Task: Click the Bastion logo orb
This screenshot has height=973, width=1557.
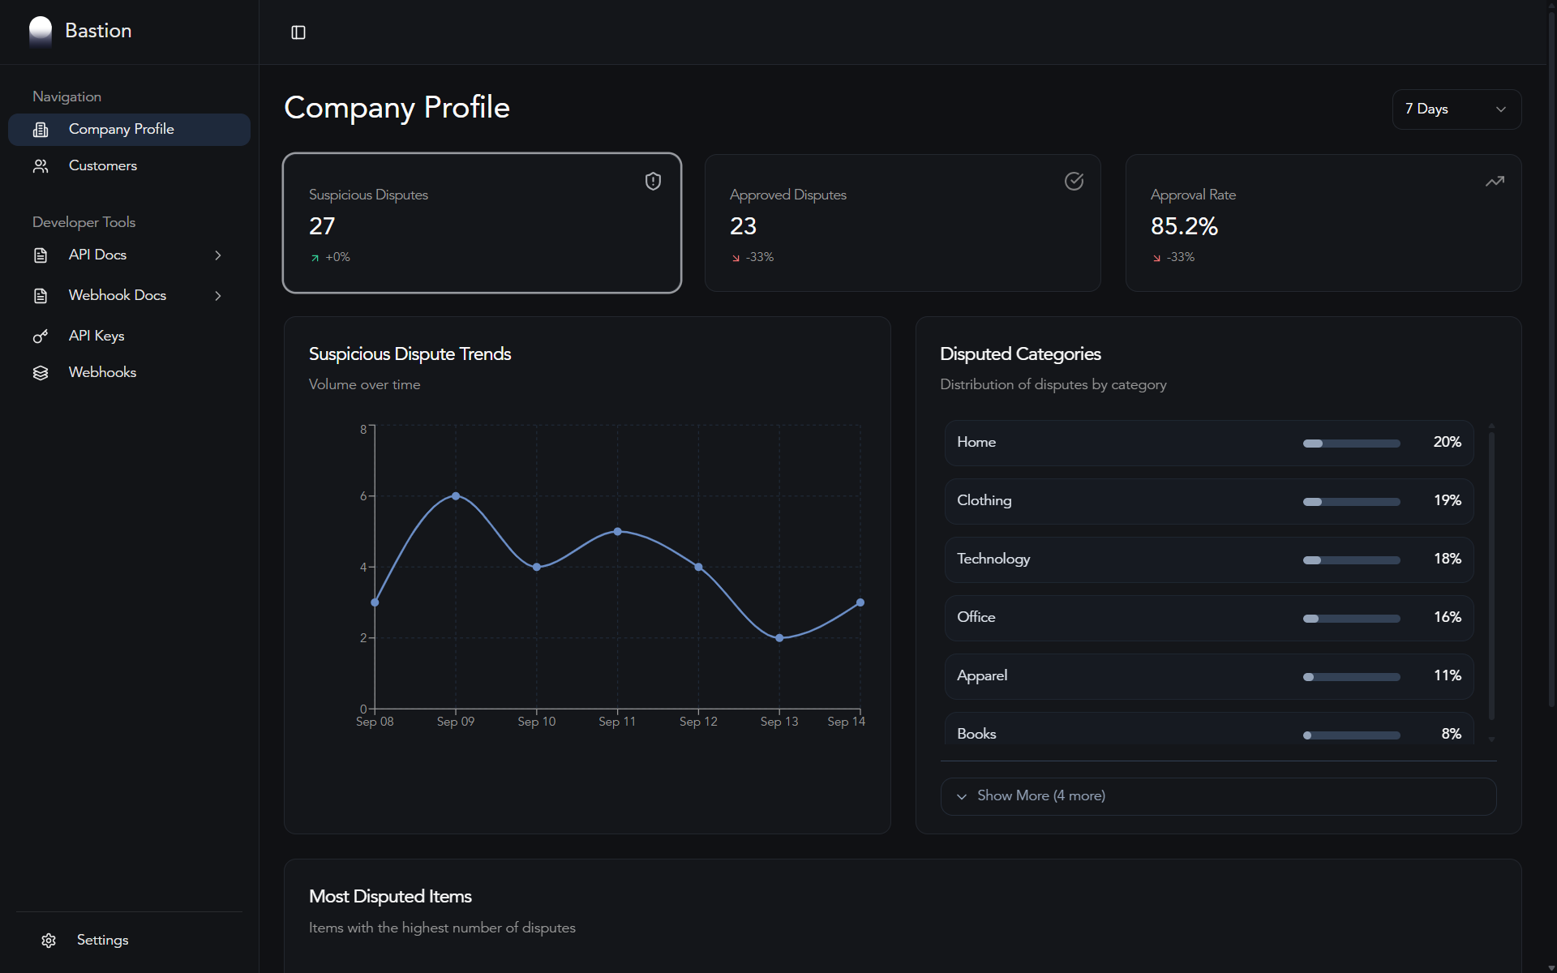Action: (41, 31)
